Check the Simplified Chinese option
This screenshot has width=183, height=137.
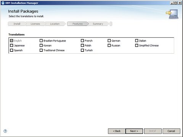tap(136, 45)
